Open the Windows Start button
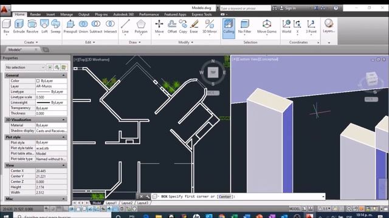 click(x=6, y=216)
